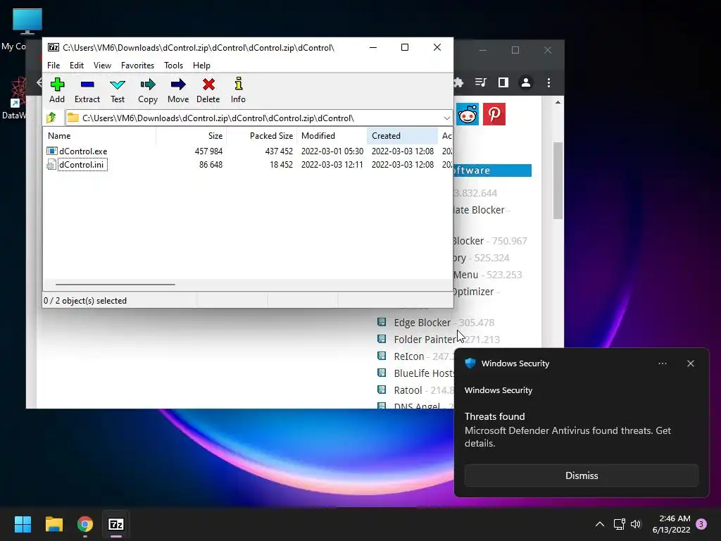Open File Explorer from taskbar
721x541 pixels.
pos(54,524)
